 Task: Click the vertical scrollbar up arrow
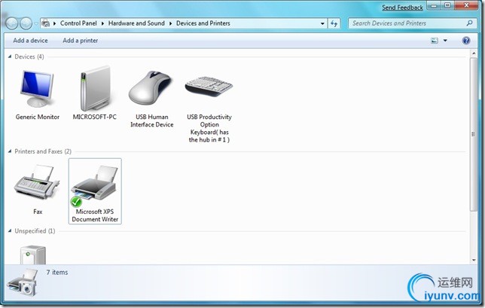(474, 53)
